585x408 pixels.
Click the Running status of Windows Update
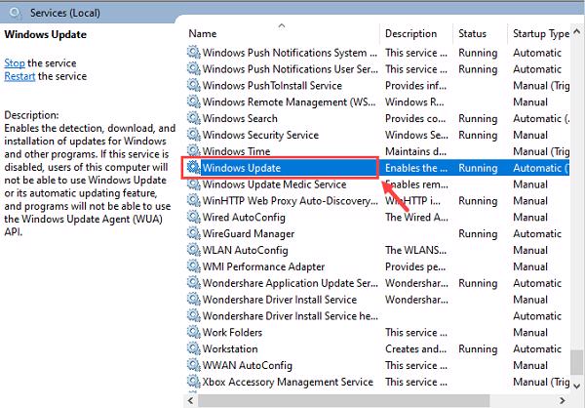click(x=478, y=168)
